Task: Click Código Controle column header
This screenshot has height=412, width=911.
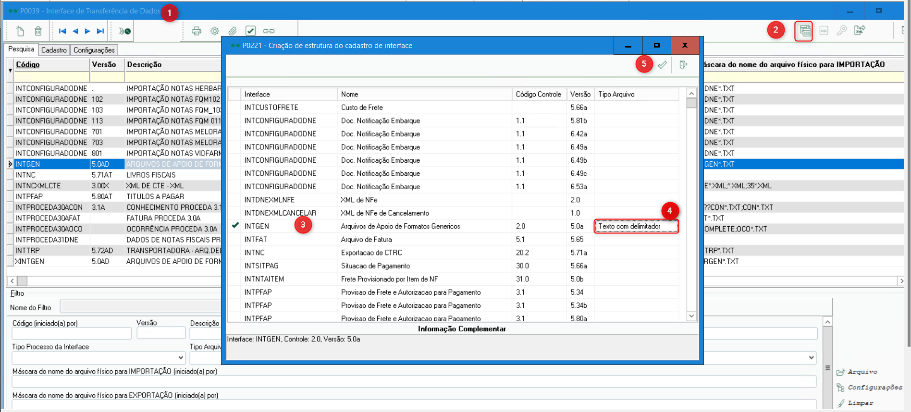Action: click(539, 94)
